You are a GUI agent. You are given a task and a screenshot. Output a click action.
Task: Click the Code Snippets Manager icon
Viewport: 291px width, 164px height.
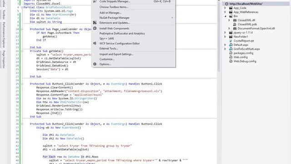tap(95, 1)
